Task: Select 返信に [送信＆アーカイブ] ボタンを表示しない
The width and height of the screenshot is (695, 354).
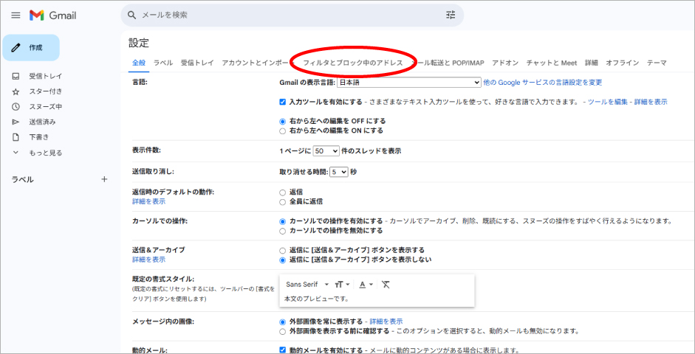Action: click(x=283, y=260)
